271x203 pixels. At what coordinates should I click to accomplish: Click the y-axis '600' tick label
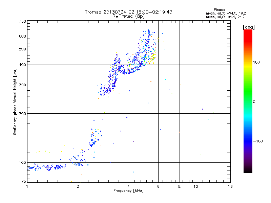point(22,36)
